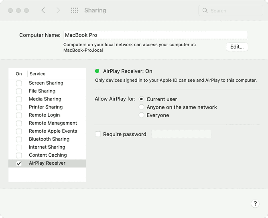Enable the Remote Management checkbox
This screenshot has height=218, width=268.
19,123
